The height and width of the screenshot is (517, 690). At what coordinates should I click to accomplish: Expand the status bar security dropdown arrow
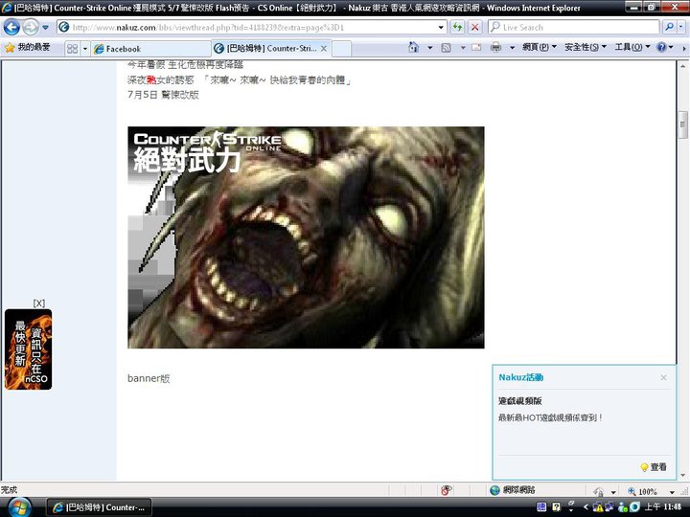613,492
